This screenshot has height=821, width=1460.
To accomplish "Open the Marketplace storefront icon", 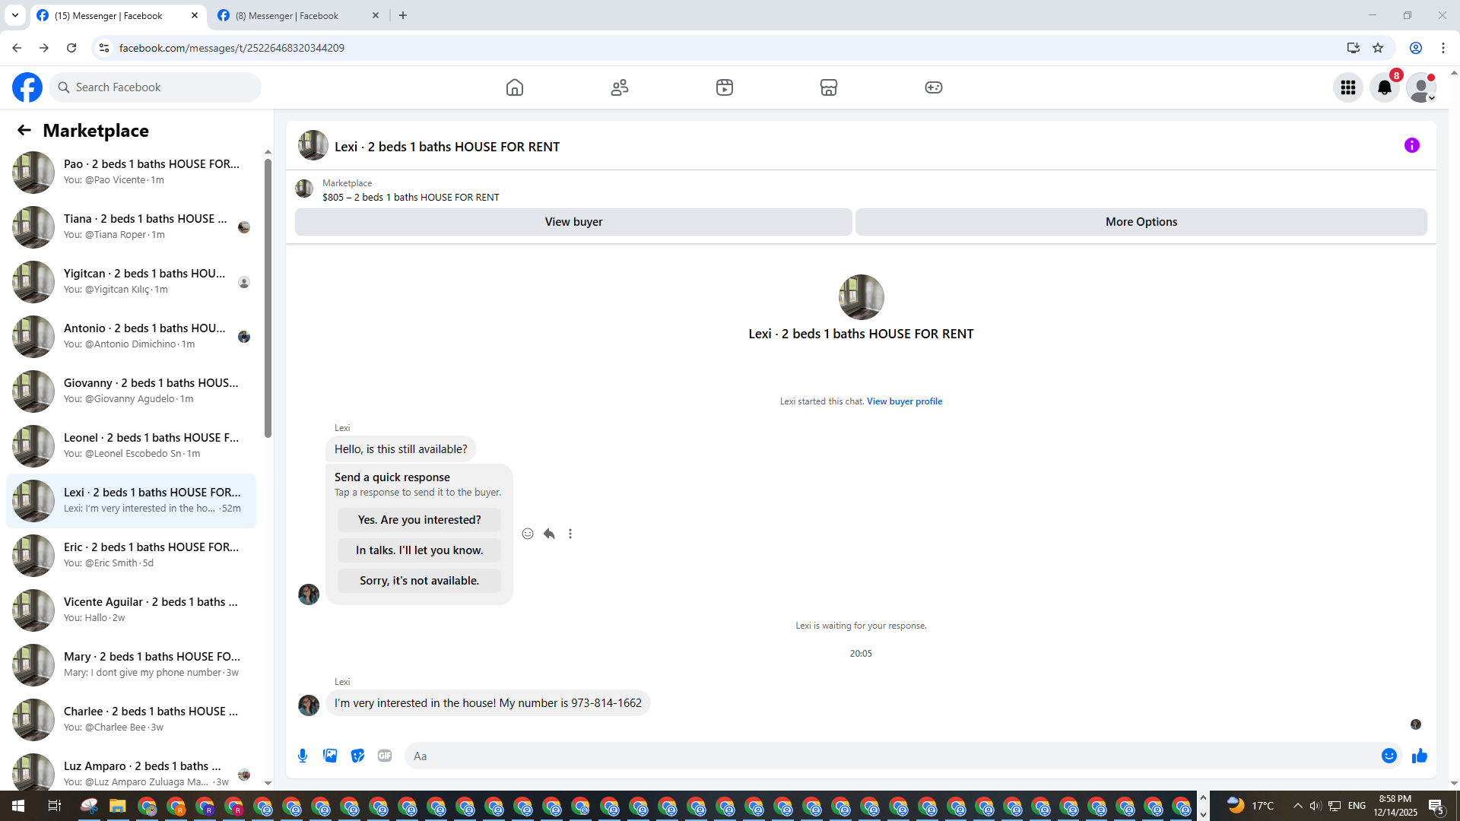I will pyautogui.click(x=829, y=87).
